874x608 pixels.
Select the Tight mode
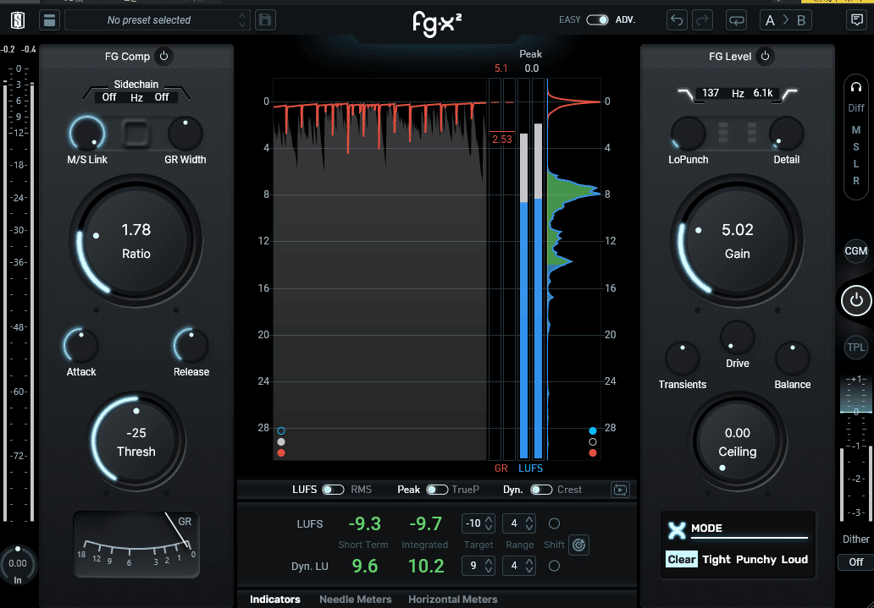[x=716, y=560]
